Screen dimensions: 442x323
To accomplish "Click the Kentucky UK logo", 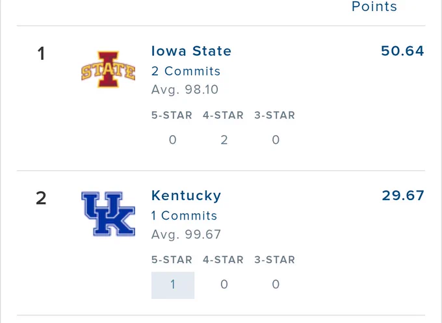I will coord(109,214).
